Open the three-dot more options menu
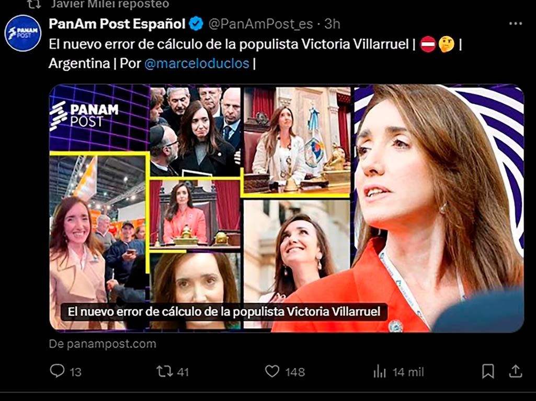The width and height of the screenshot is (536, 401). pyautogui.click(x=516, y=23)
